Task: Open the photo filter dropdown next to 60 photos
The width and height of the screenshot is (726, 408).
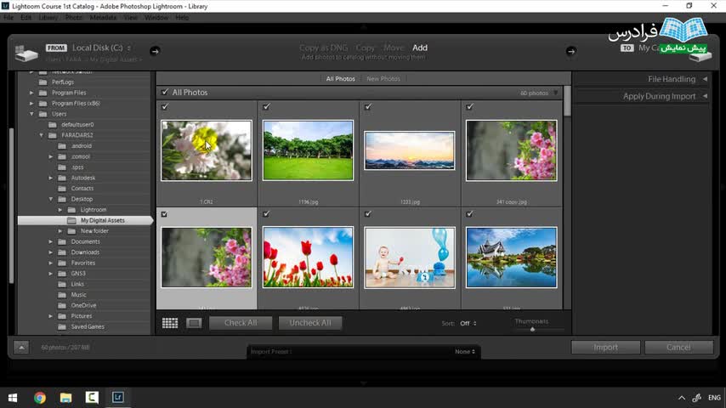Action: tap(556, 93)
